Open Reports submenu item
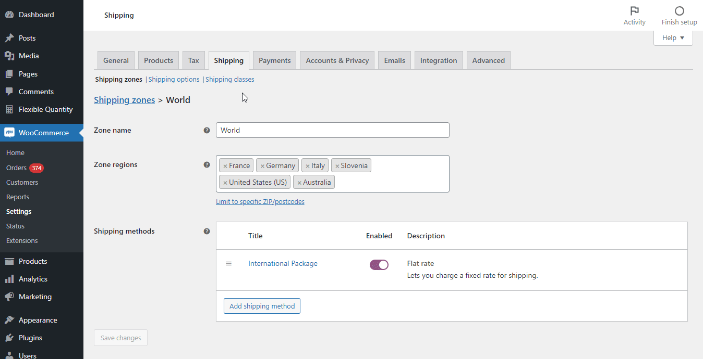703x359 pixels. click(18, 197)
